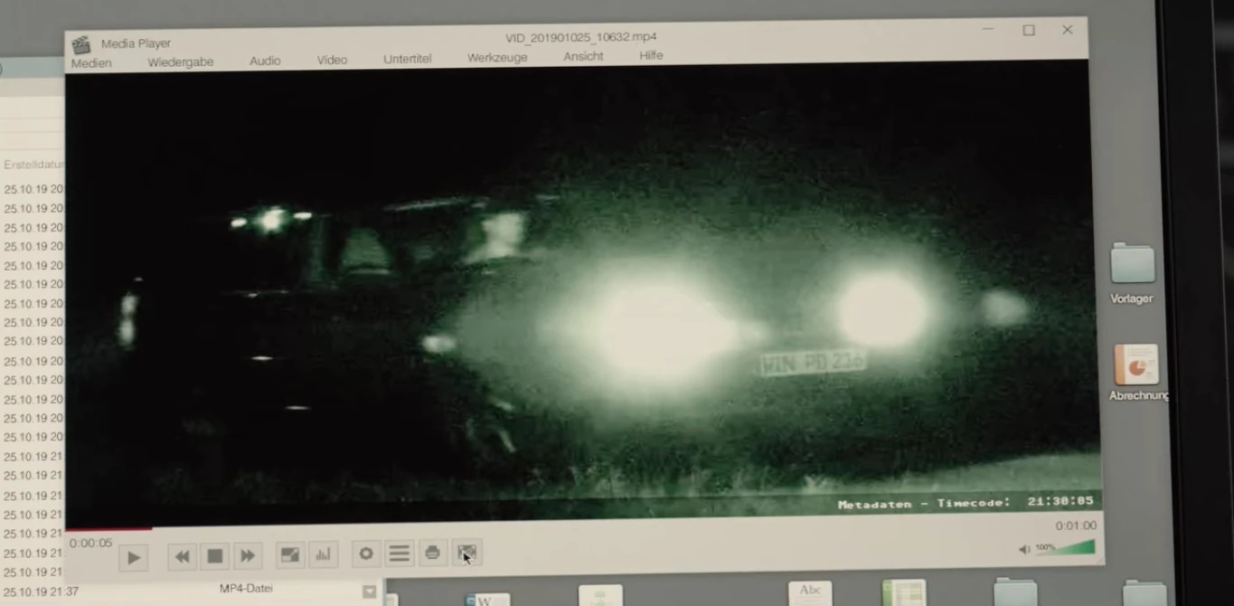This screenshot has width=1234, height=606.
Task: Open the Werkzeuge menu
Action: (497, 58)
